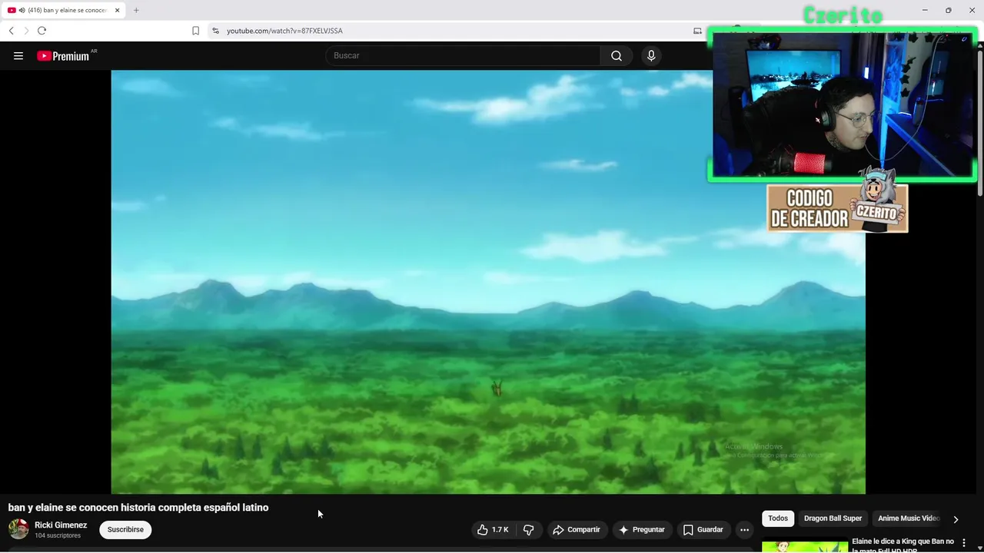View site information icon beside URL
The height and width of the screenshot is (553, 984).
[x=216, y=31]
